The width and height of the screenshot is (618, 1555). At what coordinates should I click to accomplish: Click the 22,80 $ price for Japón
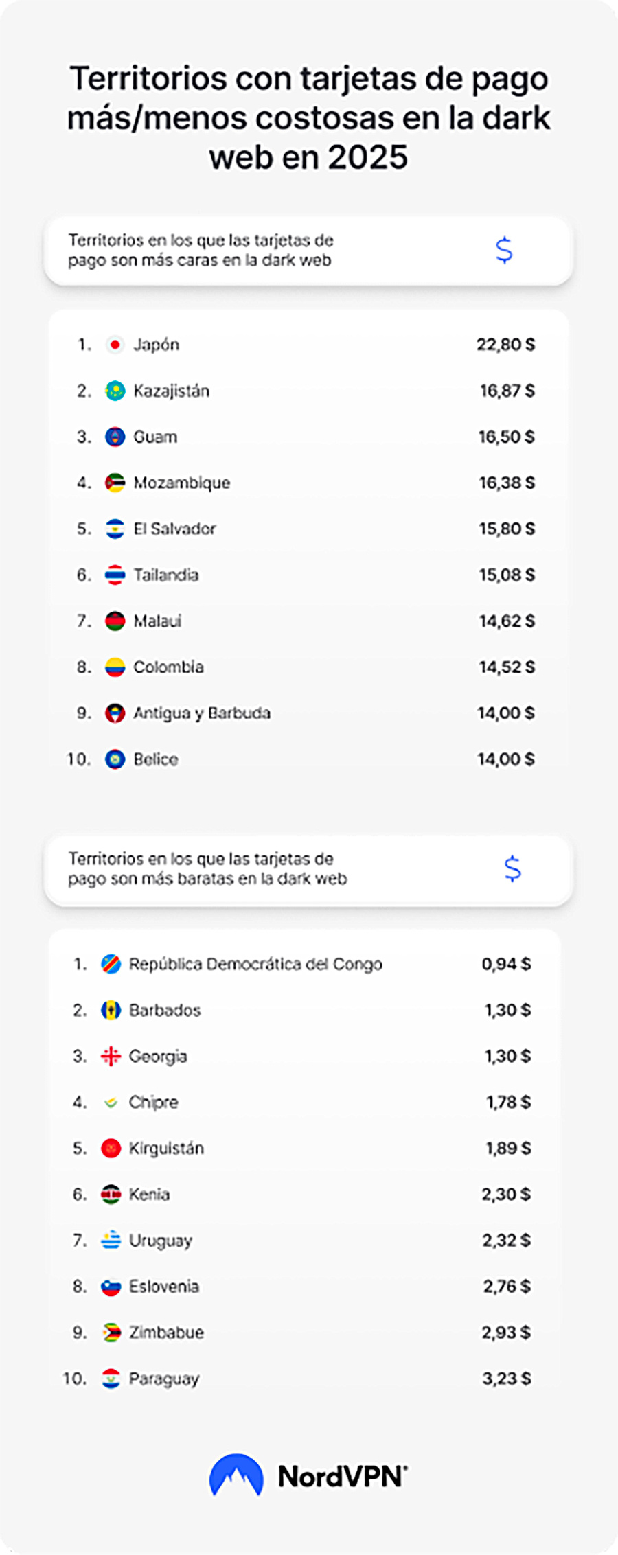(505, 345)
